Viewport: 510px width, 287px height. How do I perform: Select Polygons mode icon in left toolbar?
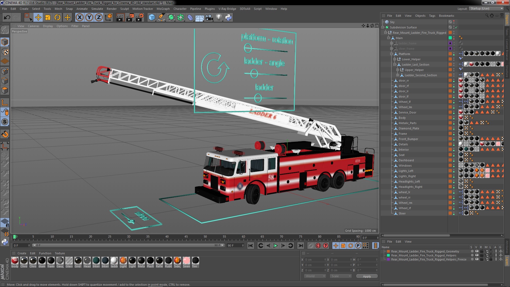pos(5,90)
